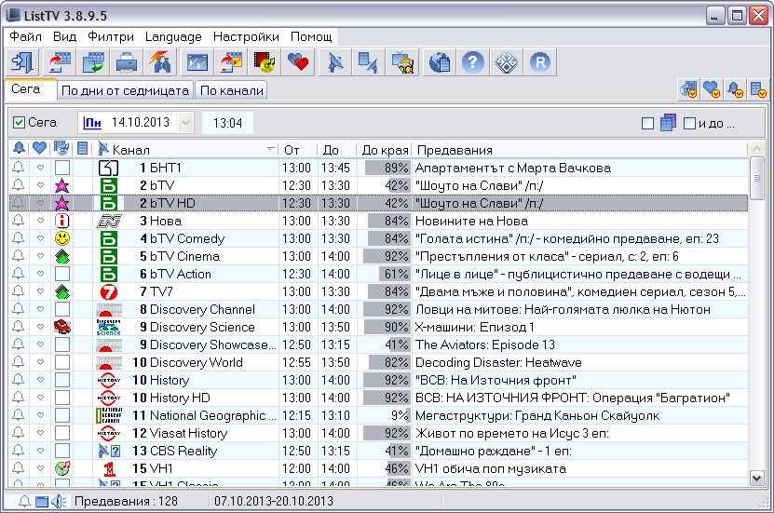Click the red car icon on Discovery Science
This screenshot has width=774, height=513.
point(62,327)
